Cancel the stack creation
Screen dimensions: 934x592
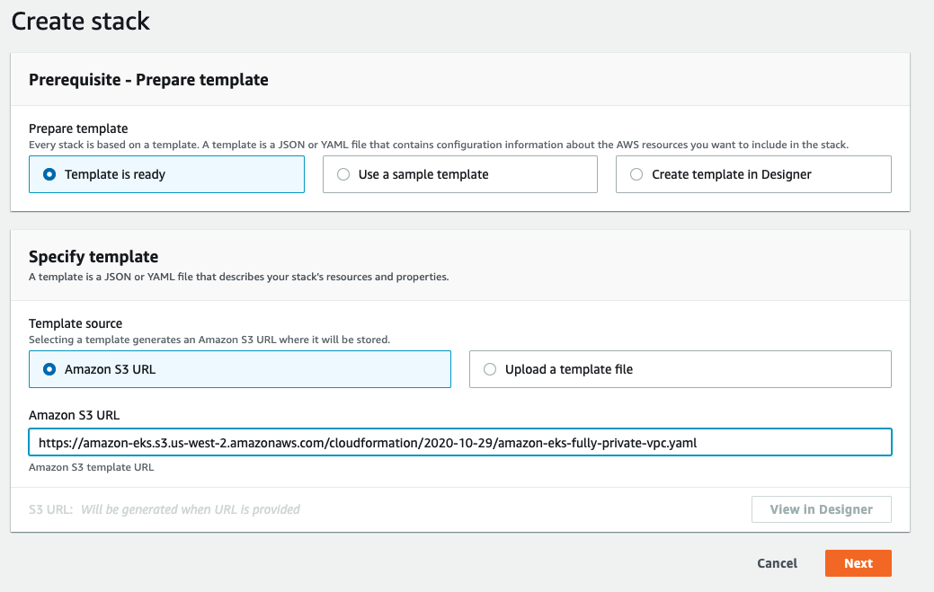coord(776,563)
